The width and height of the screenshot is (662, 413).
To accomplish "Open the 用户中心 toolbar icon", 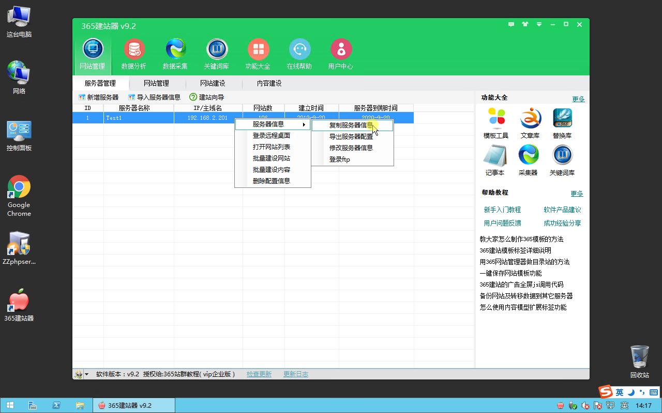I will point(341,54).
